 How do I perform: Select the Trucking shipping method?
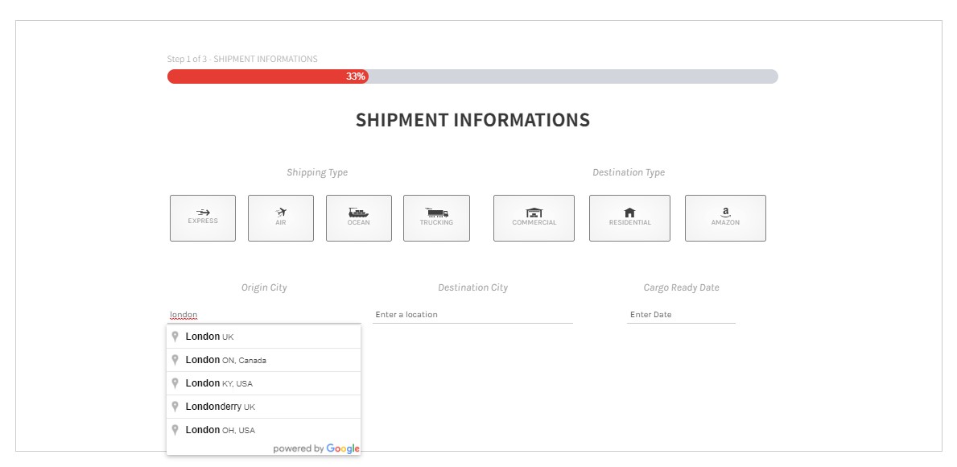[x=436, y=217]
